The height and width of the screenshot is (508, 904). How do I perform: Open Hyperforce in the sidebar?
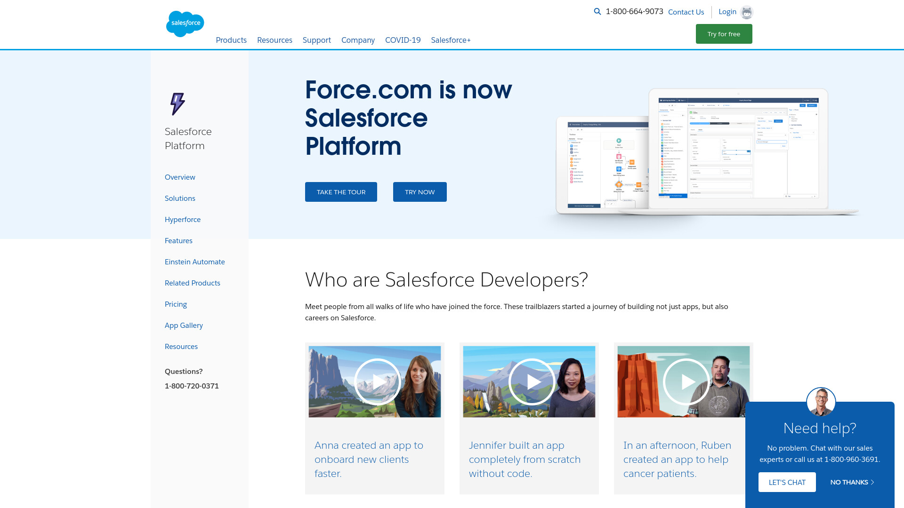point(183,219)
